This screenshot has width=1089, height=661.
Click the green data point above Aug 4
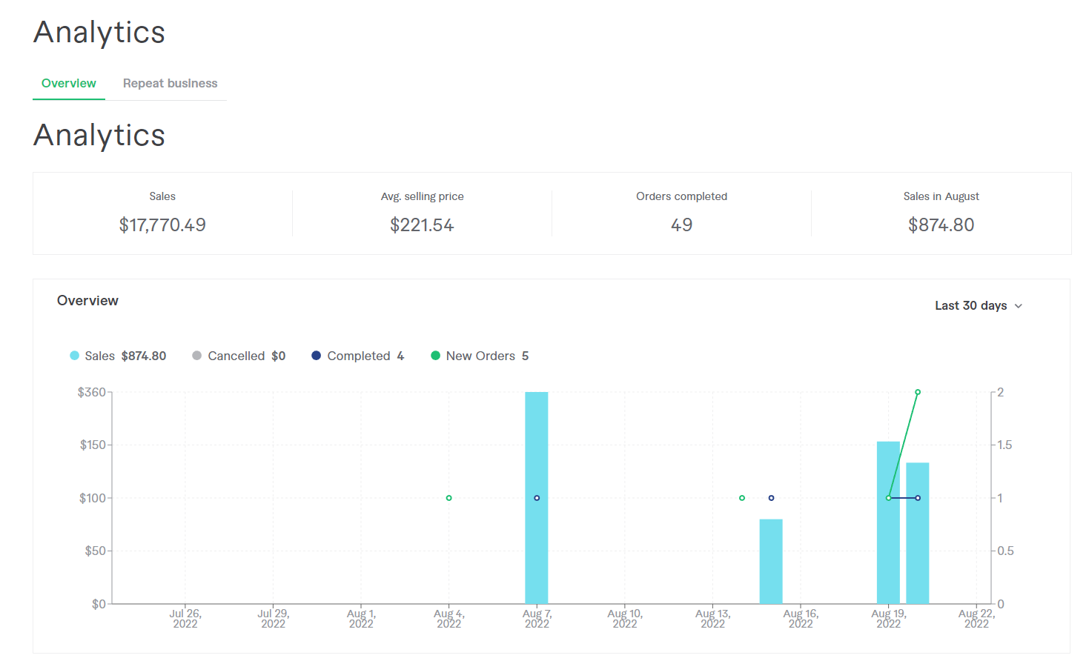tap(448, 498)
